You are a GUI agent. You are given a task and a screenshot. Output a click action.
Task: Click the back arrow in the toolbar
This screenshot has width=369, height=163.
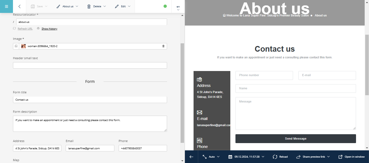(x=19, y=6)
